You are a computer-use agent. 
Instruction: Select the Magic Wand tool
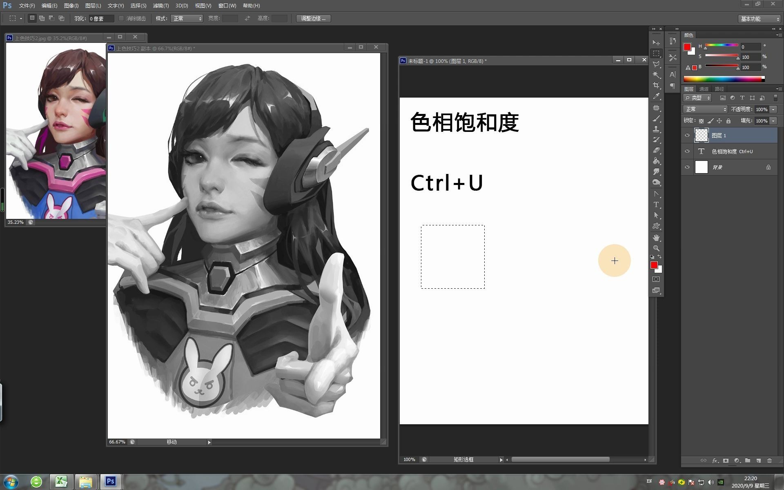tap(656, 75)
